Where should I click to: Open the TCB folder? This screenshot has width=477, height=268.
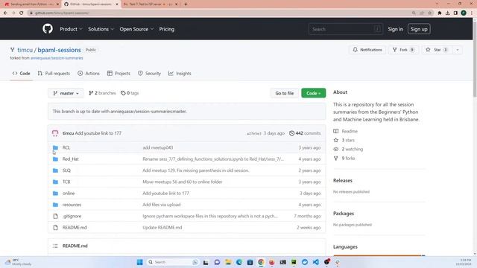(x=66, y=182)
